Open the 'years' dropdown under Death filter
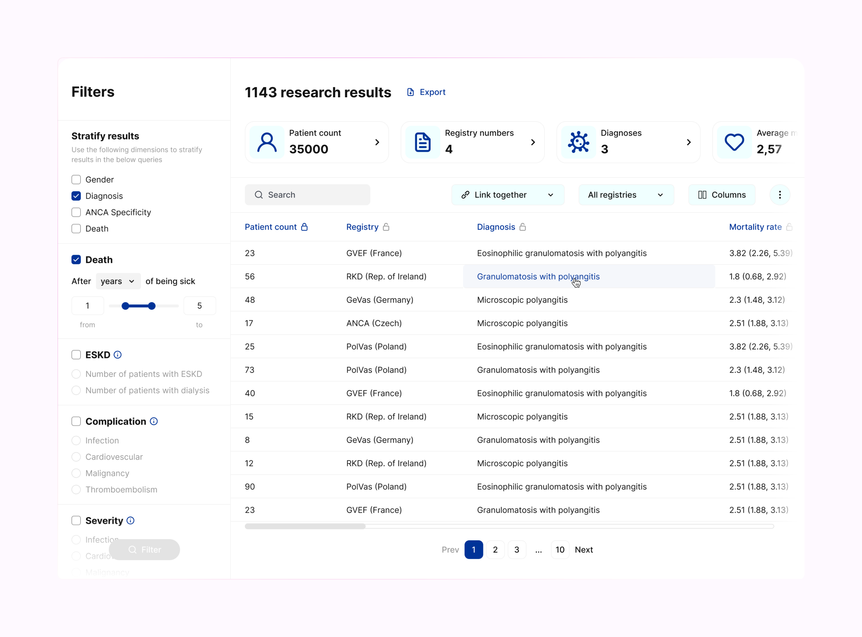Screen dimensions: 862x637 coord(118,281)
